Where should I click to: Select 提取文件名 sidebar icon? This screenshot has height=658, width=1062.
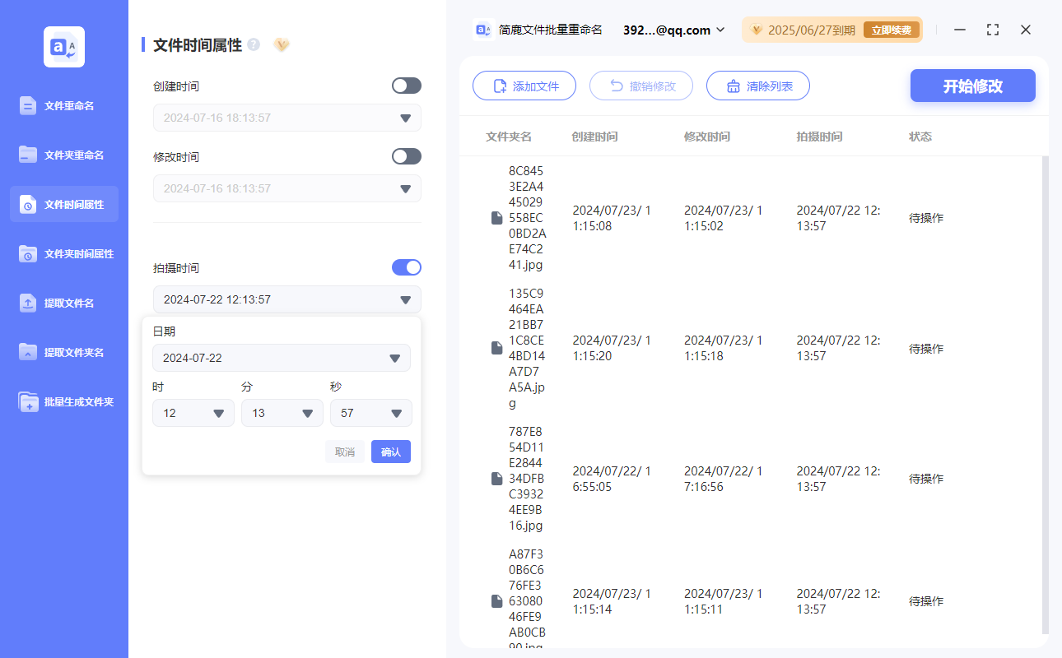(x=28, y=303)
